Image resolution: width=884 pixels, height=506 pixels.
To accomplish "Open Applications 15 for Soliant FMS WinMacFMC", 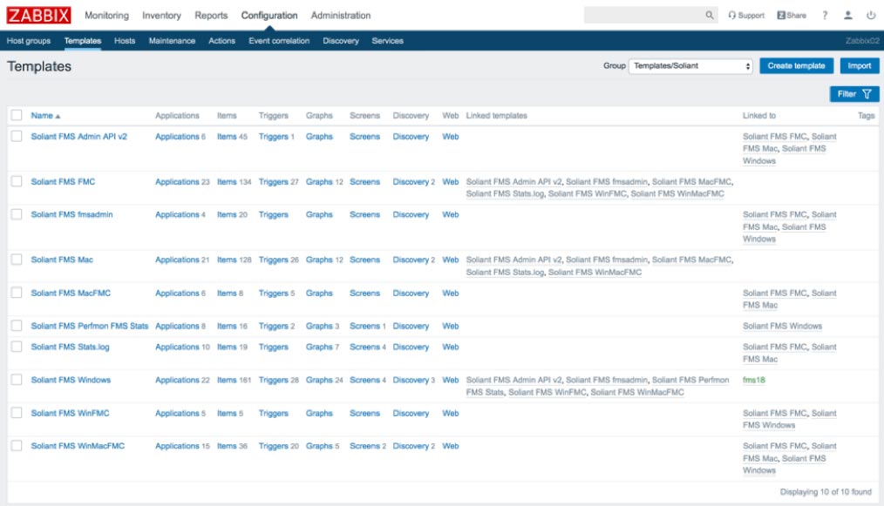I will point(177,446).
